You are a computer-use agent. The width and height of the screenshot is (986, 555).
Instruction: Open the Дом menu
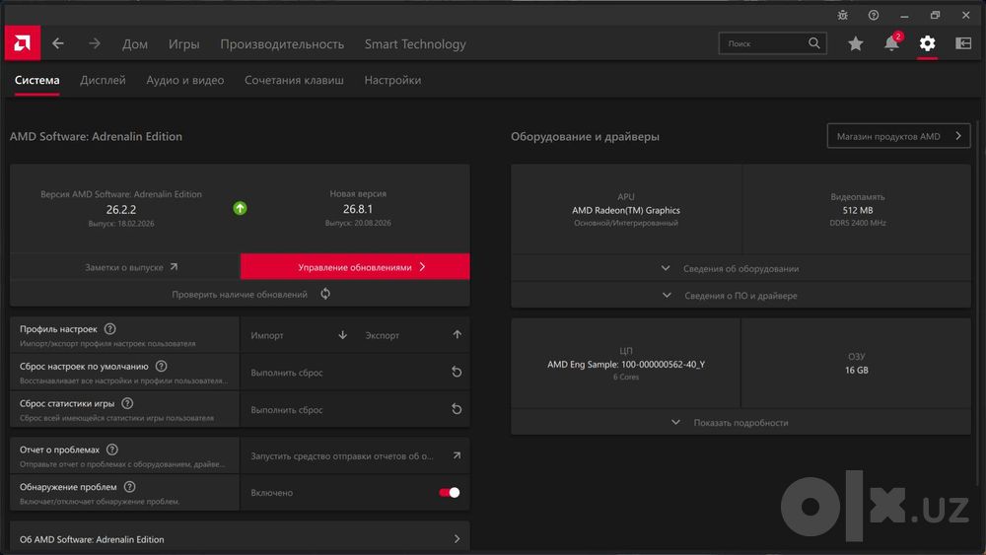pos(134,44)
